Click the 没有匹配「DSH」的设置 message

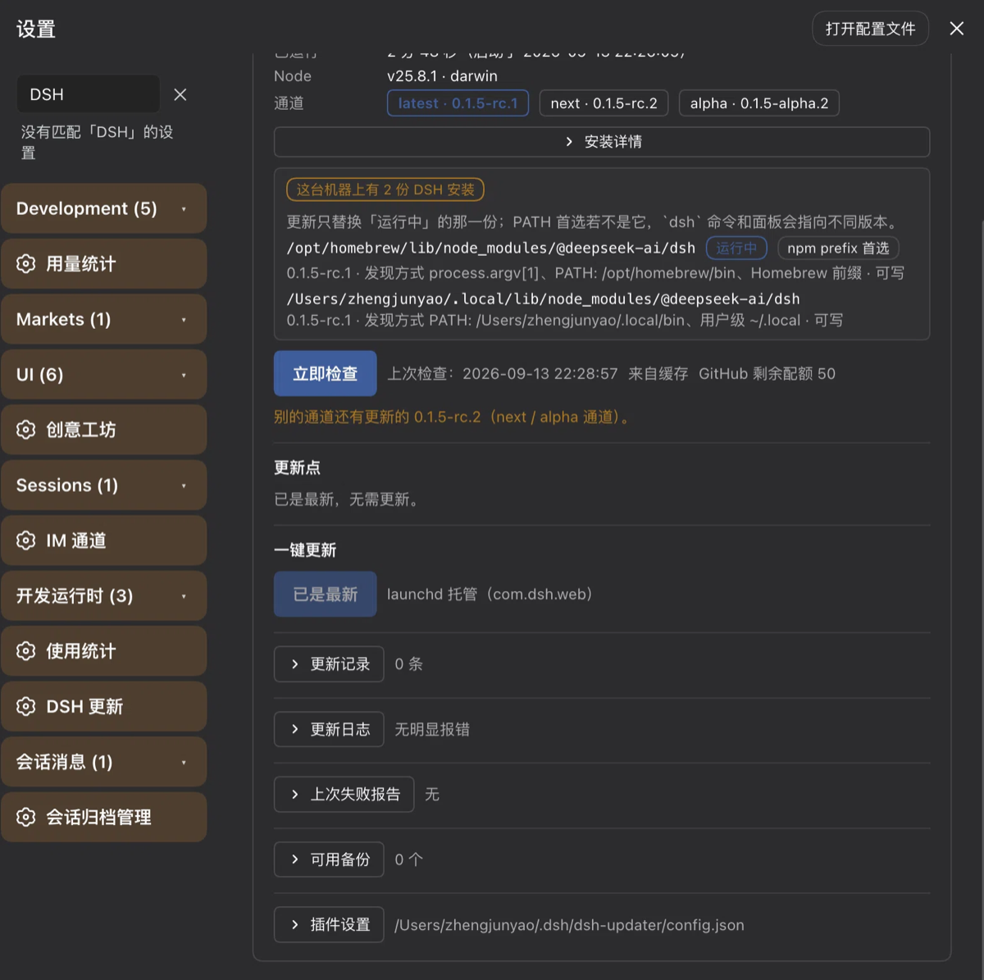pos(98,142)
